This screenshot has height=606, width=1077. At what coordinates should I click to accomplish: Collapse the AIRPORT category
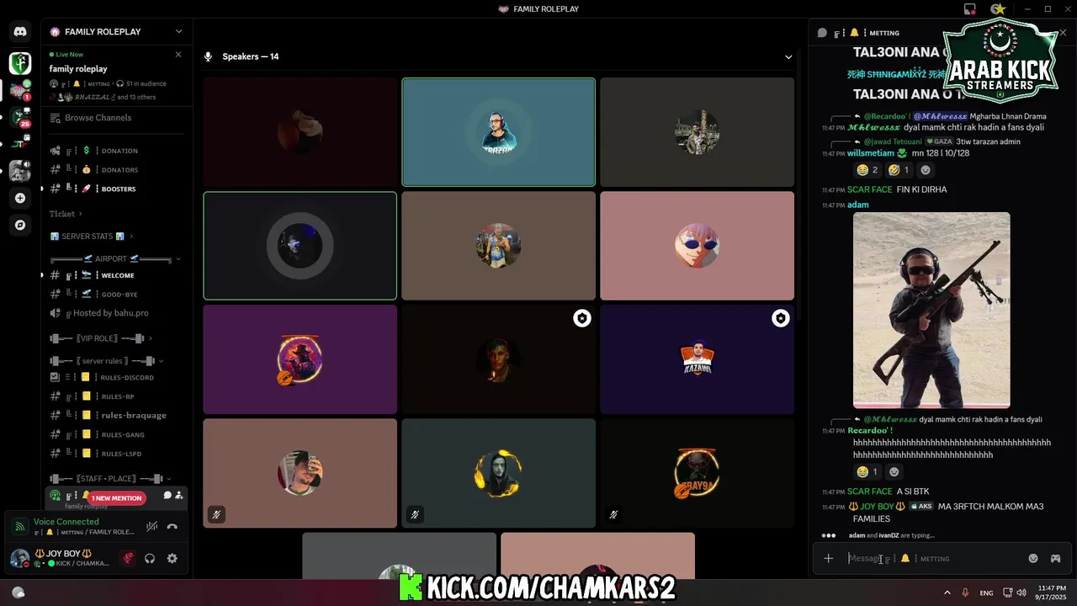coord(115,259)
